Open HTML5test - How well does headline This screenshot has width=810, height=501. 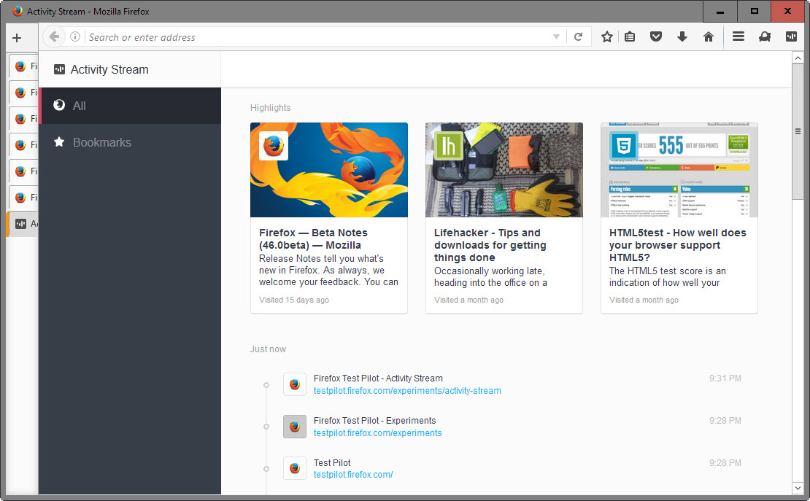tap(677, 245)
